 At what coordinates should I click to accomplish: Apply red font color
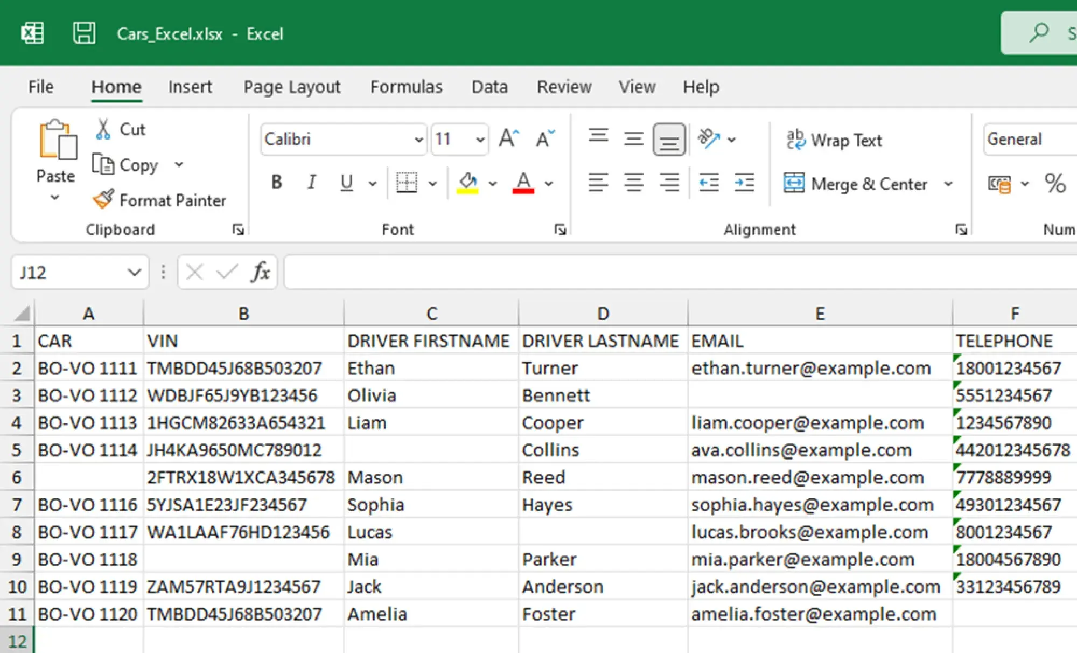click(x=523, y=183)
